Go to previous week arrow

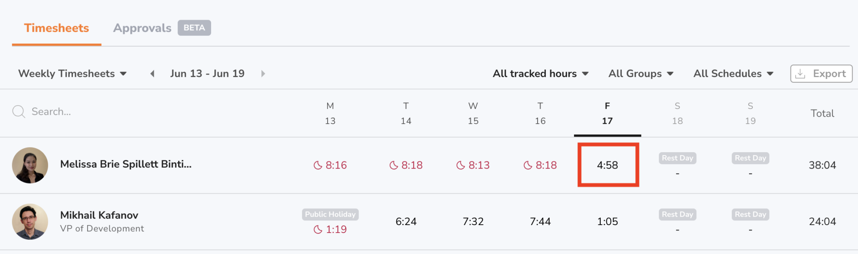152,74
